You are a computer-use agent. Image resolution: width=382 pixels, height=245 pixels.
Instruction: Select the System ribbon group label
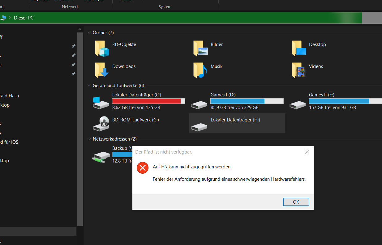click(x=165, y=7)
